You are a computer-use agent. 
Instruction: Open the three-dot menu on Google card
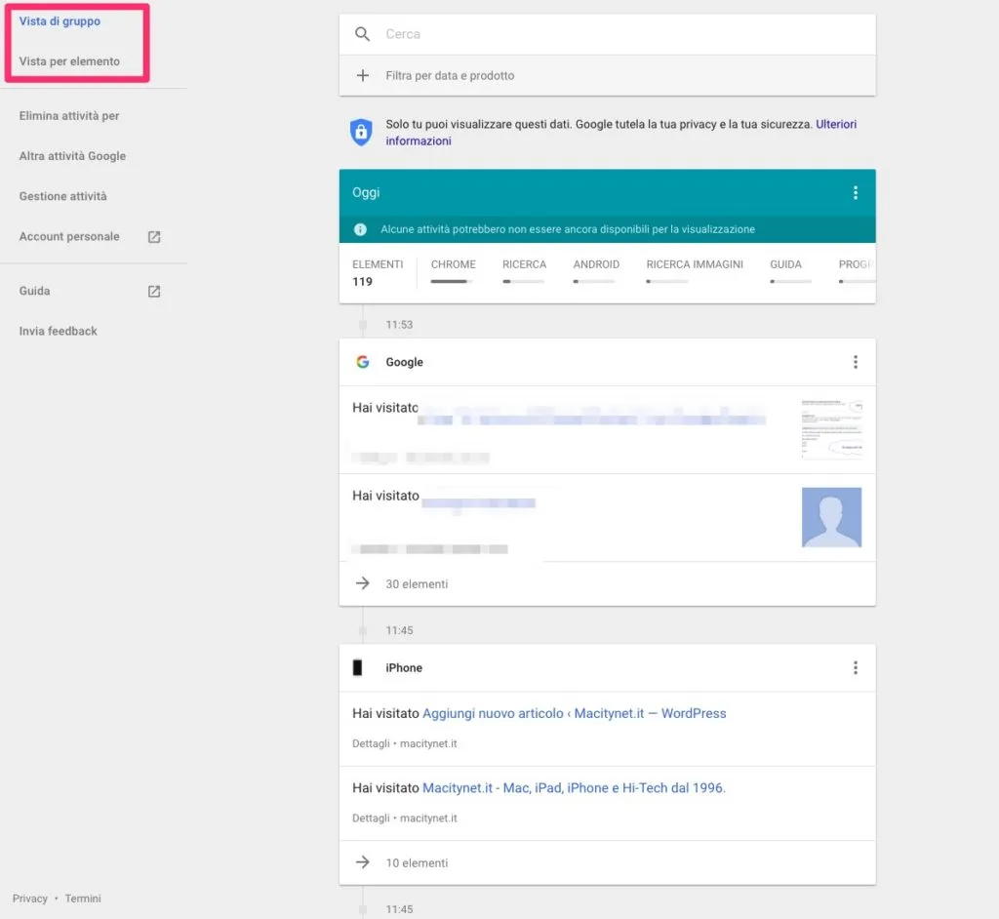click(855, 362)
